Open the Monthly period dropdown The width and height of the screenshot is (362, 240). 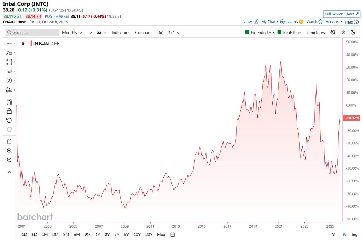(72, 32)
